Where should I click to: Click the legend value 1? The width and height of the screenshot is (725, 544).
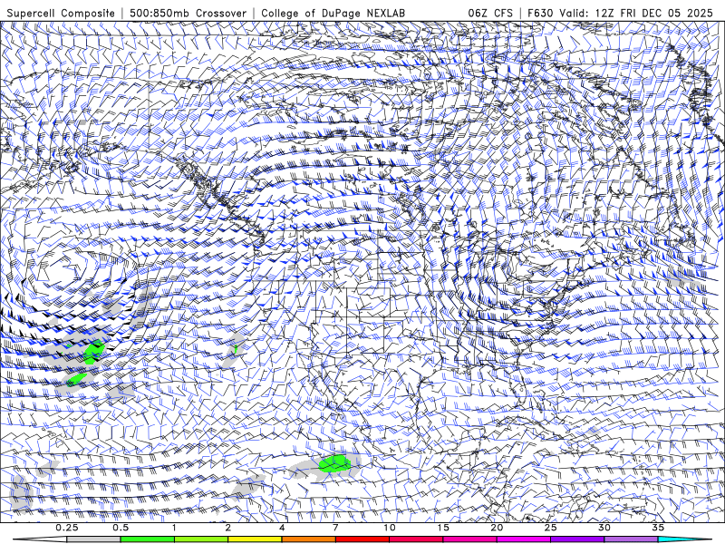coord(174,528)
